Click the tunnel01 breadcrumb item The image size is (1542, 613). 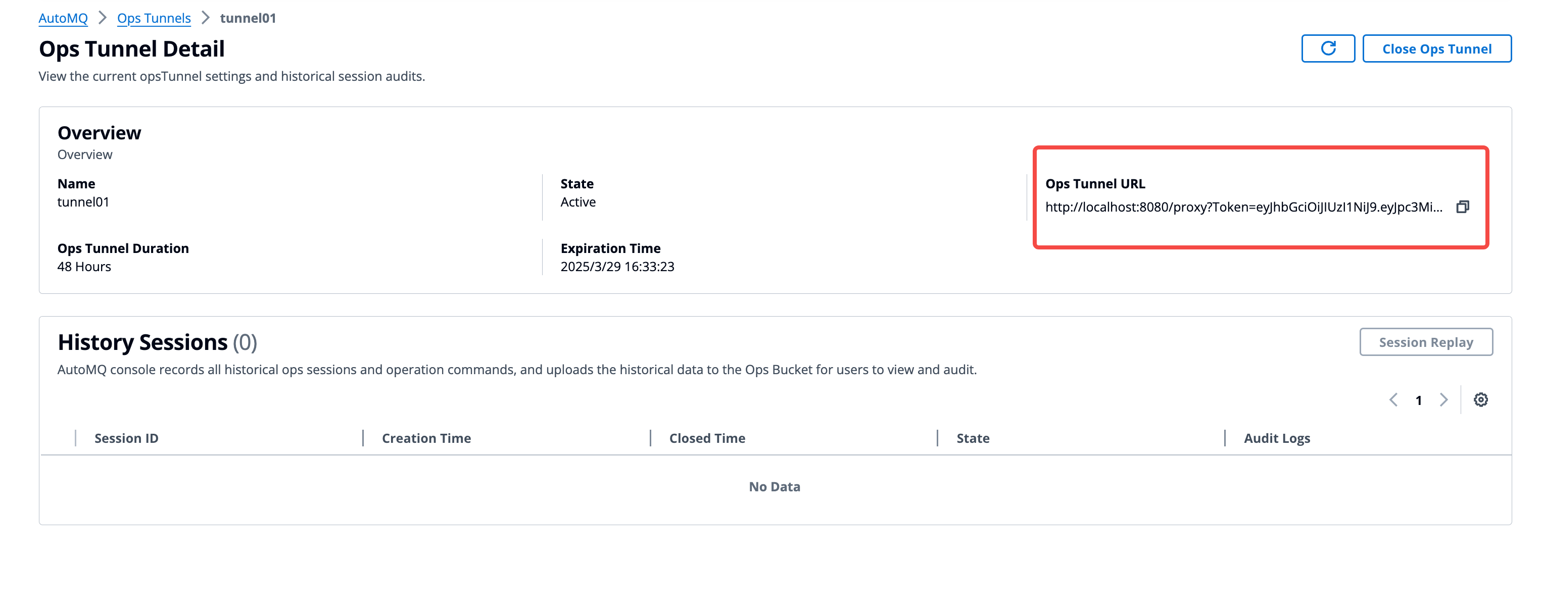click(x=248, y=18)
